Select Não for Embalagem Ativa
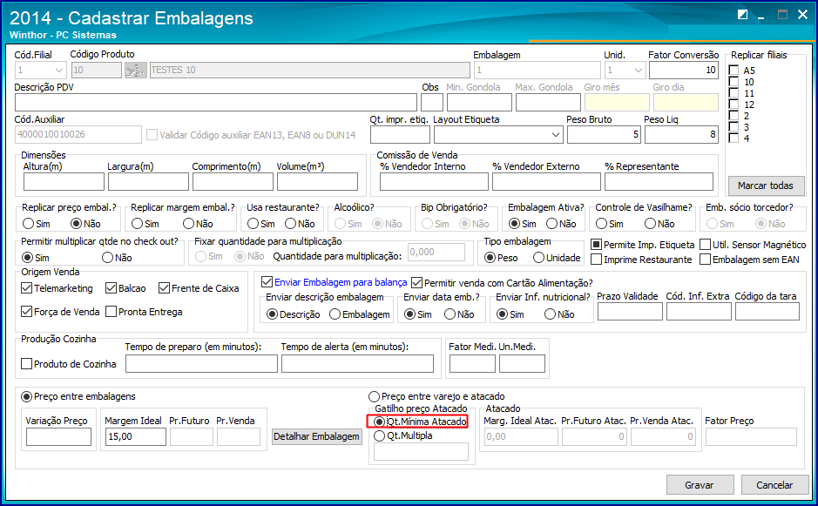The width and height of the screenshot is (818, 506). point(552,224)
